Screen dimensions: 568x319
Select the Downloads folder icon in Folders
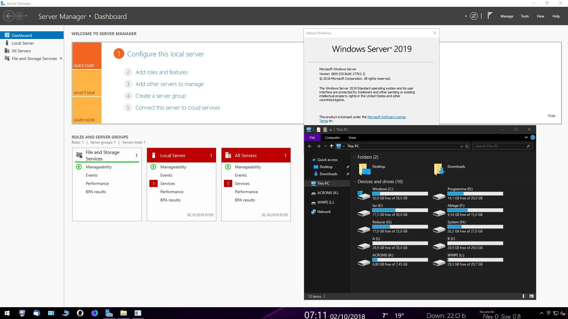pyautogui.click(x=439, y=169)
